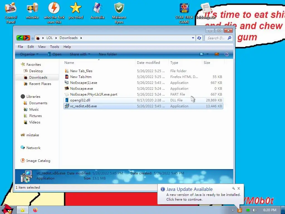Open the Control Panel desktop icon
Image resolution: width=285 pixels, height=214 pixels.
point(11,13)
